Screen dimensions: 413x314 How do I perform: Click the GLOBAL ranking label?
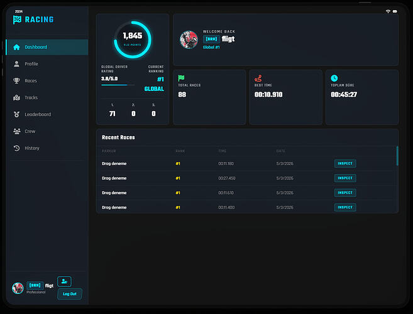click(154, 89)
